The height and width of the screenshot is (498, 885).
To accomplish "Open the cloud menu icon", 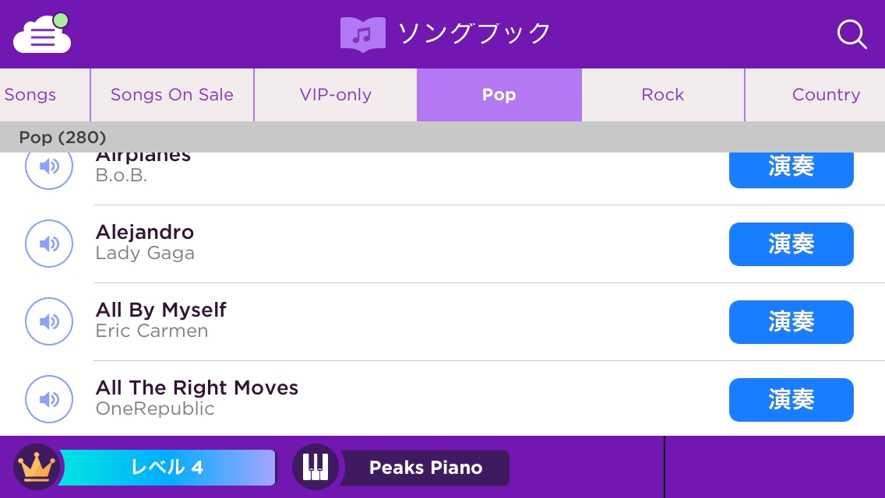I will (42, 33).
